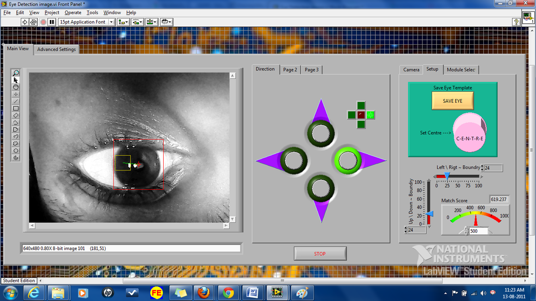Select the arrow Selection tool

pos(16,80)
